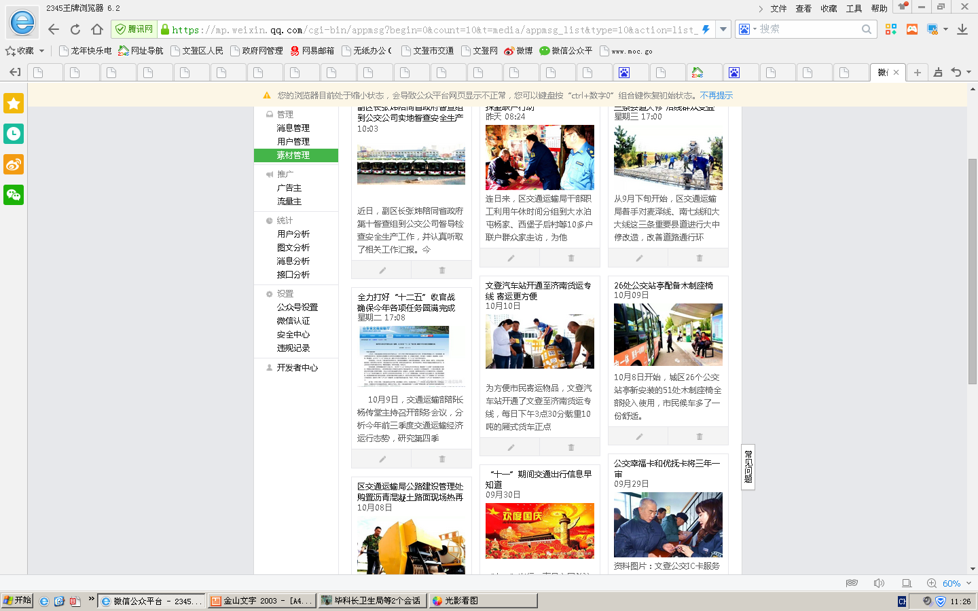Open the downloads arrow icon in toolbar
Image resolution: width=978 pixels, height=611 pixels.
(x=962, y=29)
